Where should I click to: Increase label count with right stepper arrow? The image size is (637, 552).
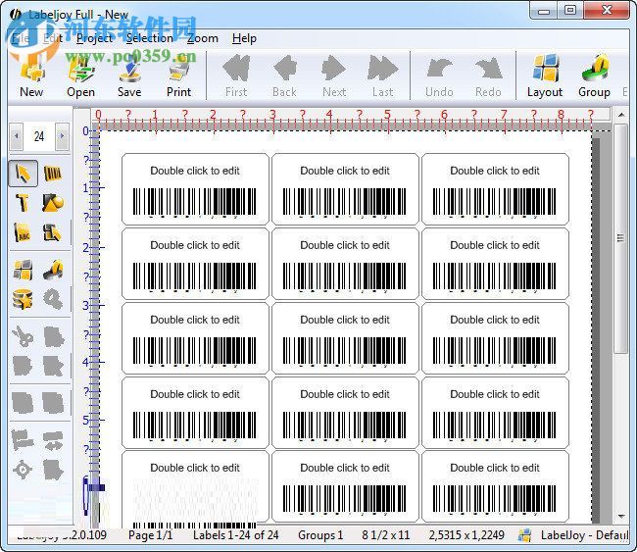(x=62, y=135)
